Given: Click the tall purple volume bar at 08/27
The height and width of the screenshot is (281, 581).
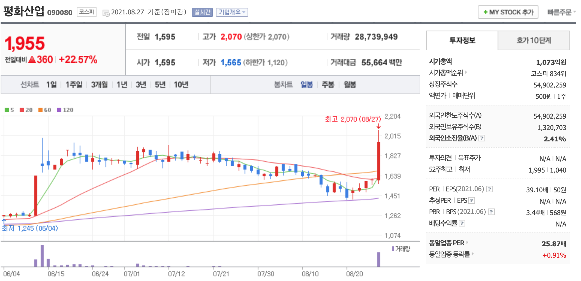Looking at the screenshot, I should (x=379, y=259).
